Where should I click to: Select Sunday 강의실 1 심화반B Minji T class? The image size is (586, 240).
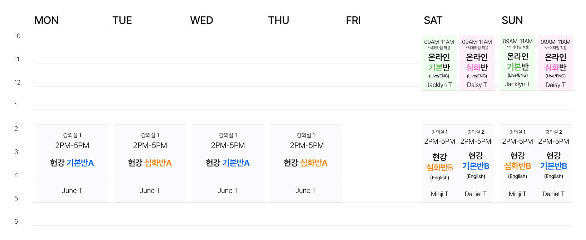(x=517, y=163)
